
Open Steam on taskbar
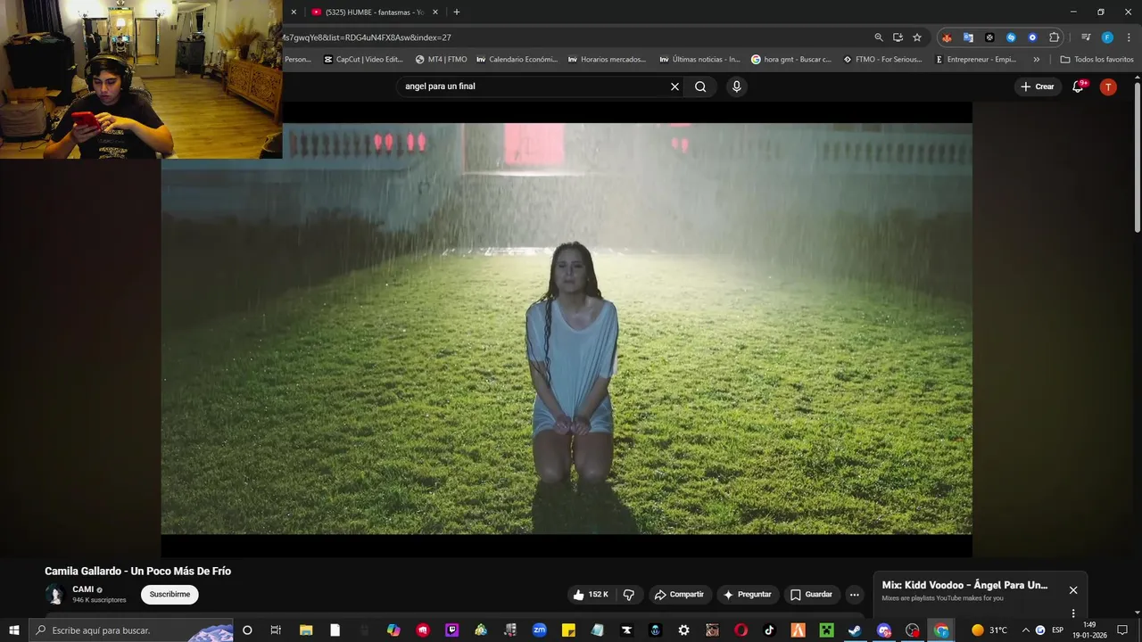tap(854, 630)
